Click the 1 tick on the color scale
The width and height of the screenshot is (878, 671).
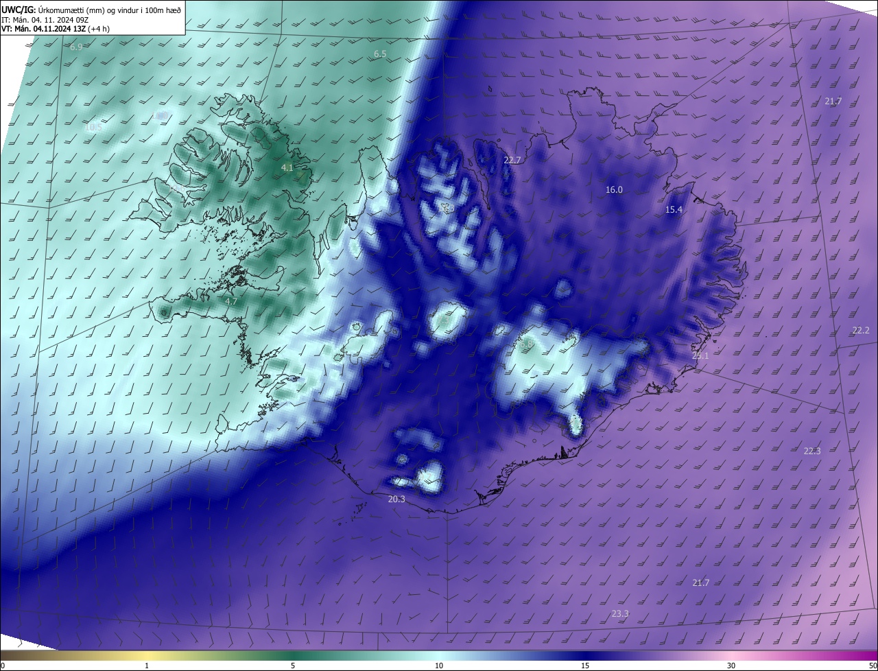pos(147,666)
